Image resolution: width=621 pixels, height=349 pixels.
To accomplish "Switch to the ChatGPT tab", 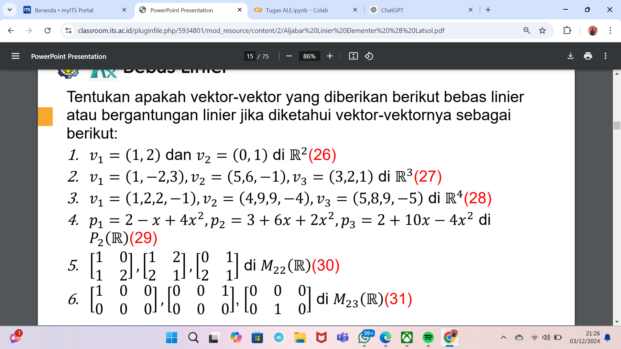I will pyautogui.click(x=421, y=10).
